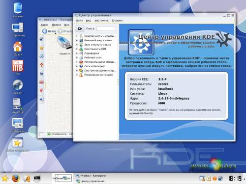Open the Home folder desktop icon
The width and height of the screenshot is (246, 184).
click(18, 47)
